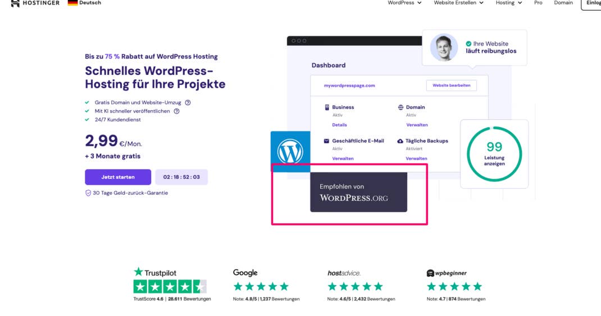The image size is (601, 316).
Task: Open Details under Business
Action: 339,125
